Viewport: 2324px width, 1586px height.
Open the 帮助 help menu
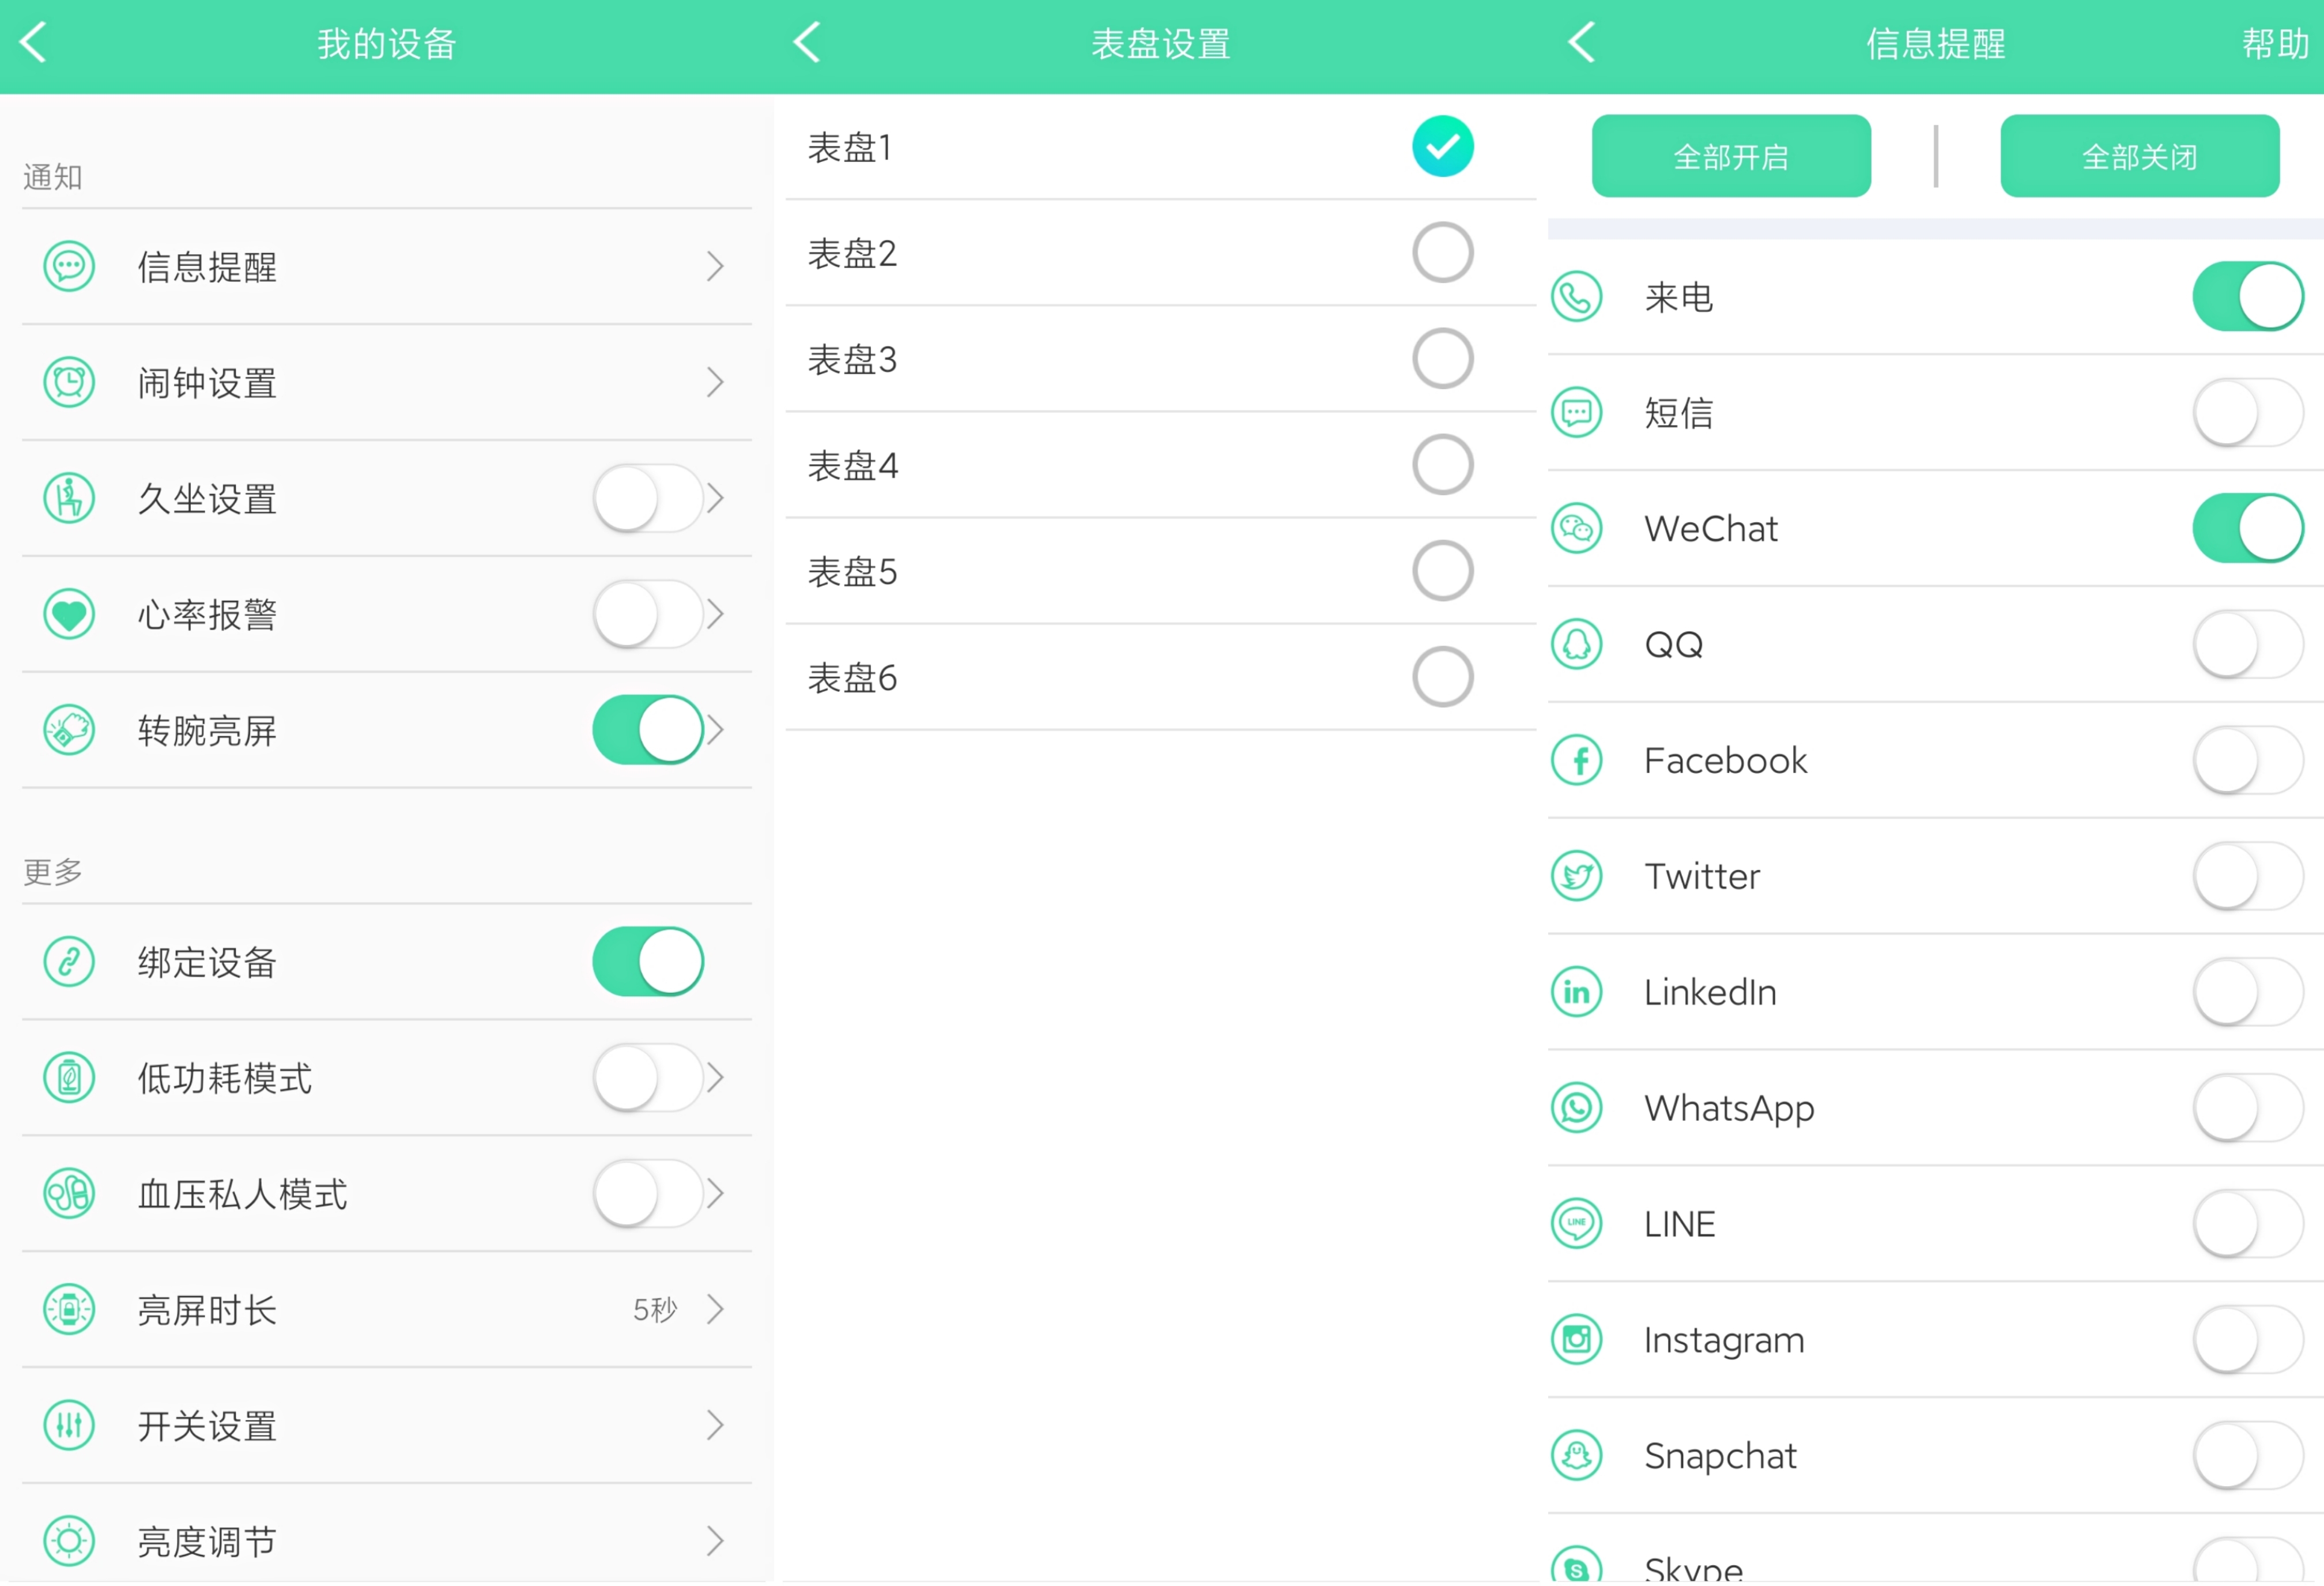pos(2274,44)
